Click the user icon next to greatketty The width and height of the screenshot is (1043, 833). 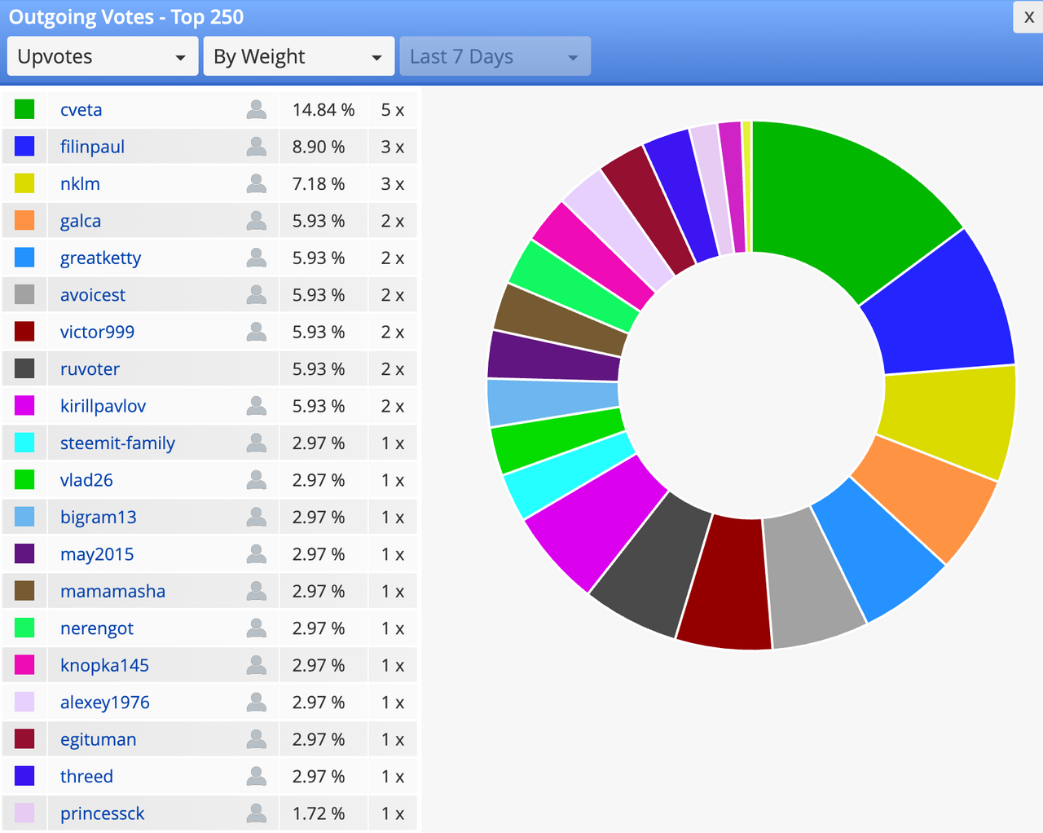pos(257,258)
